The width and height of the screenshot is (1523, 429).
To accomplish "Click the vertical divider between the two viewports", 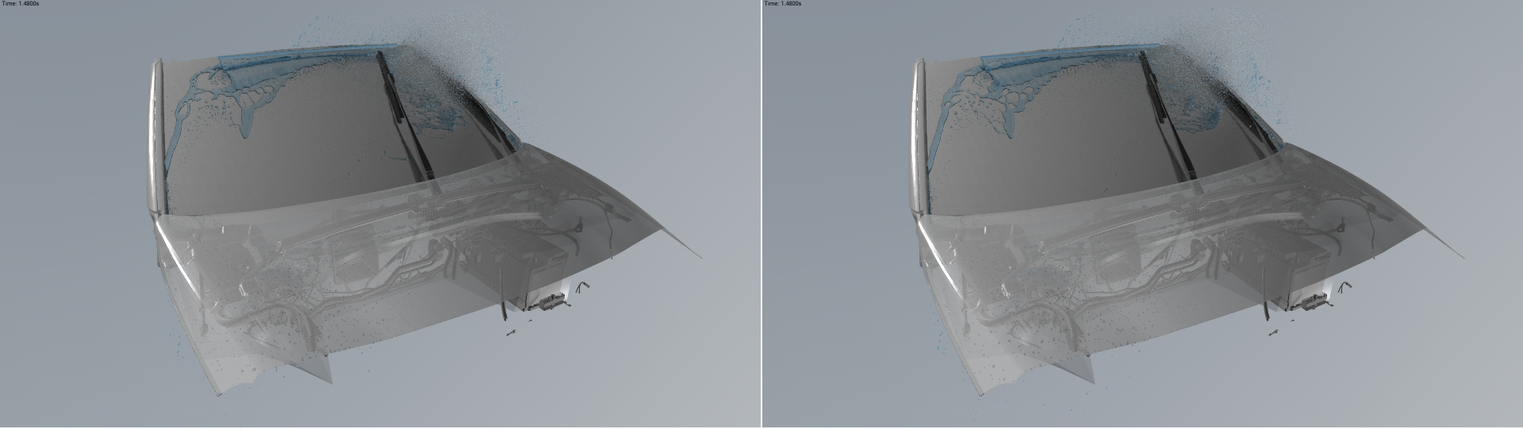I will coord(761,214).
